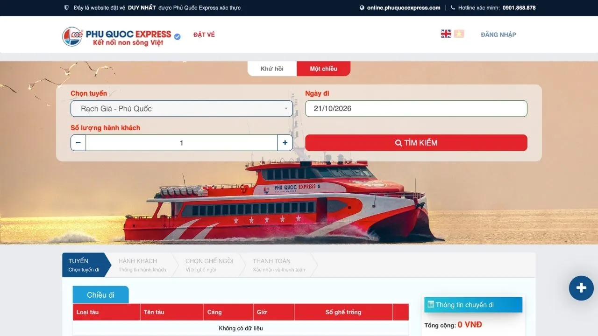Select the Một chiều one-way tab
This screenshot has width=598, height=336.
(x=323, y=69)
